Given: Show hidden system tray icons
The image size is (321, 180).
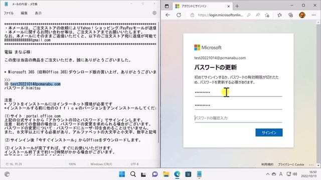Looking at the screenshot, I should coord(267,174).
